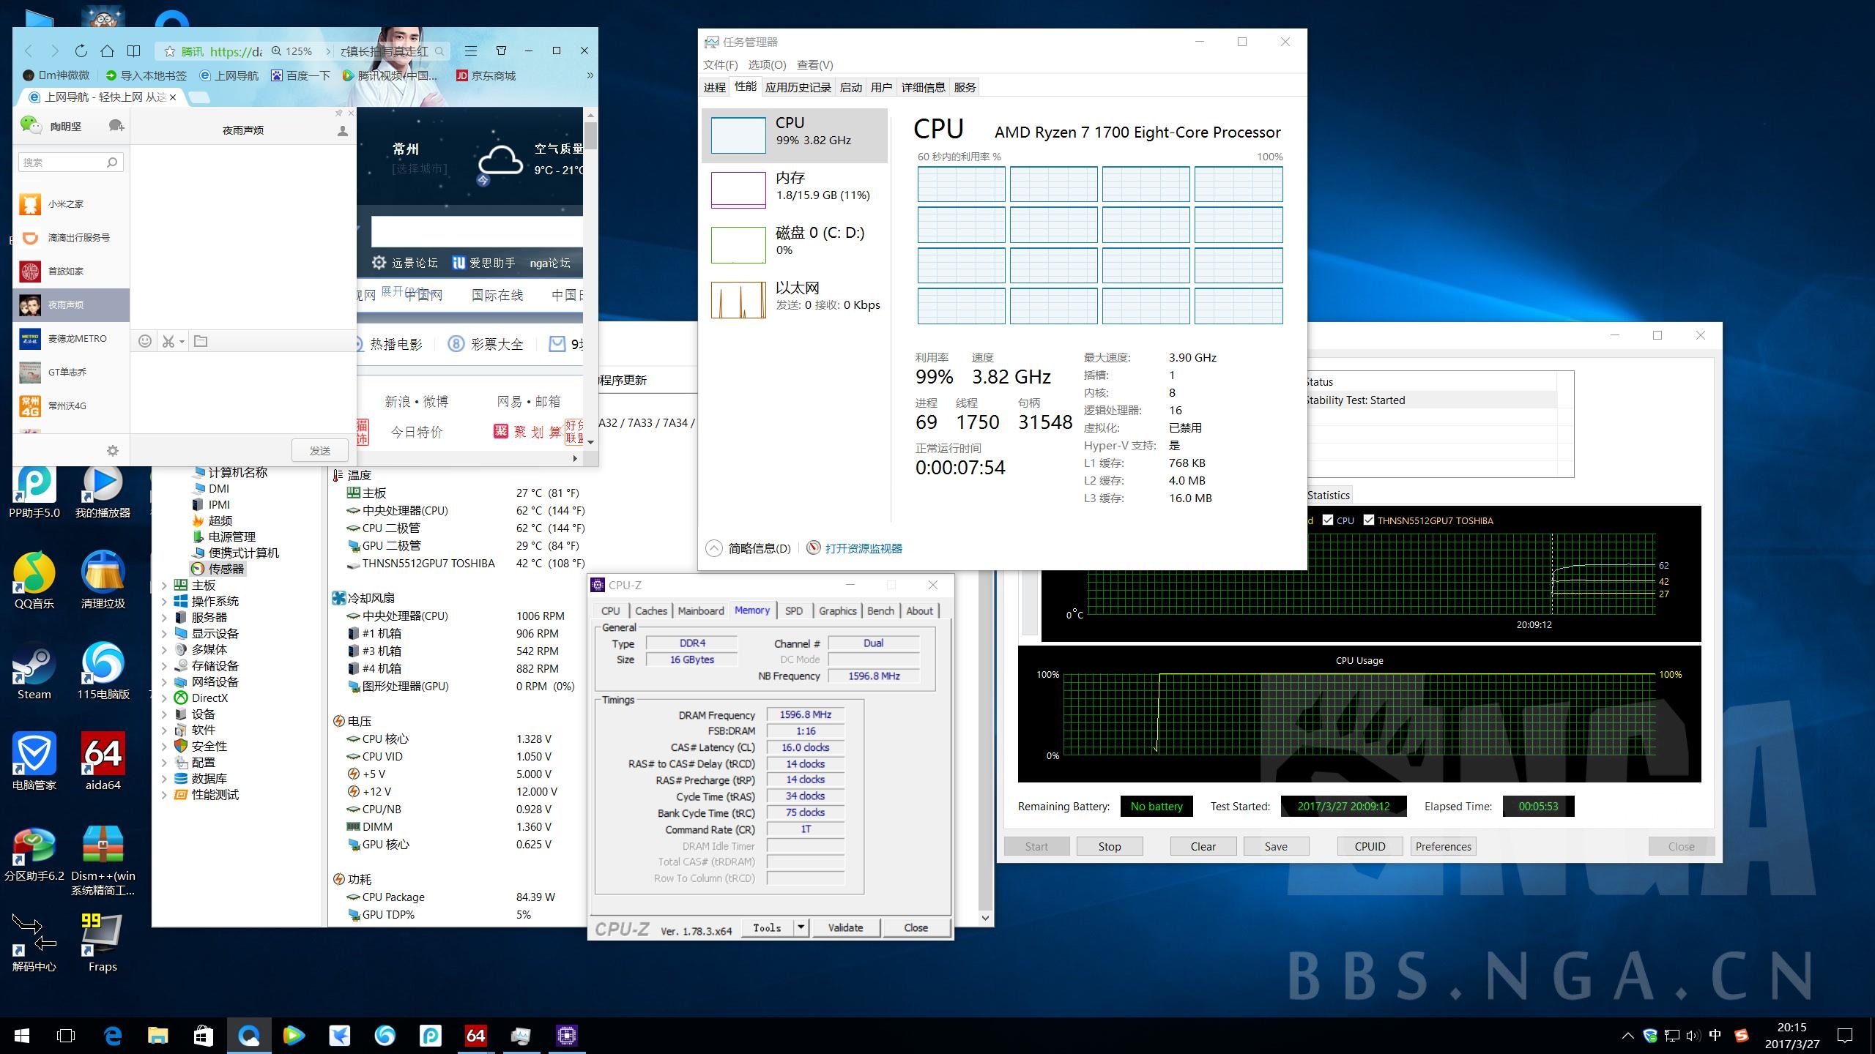Click Preferences button in stability test
This screenshot has height=1054, width=1875.
point(1443,846)
